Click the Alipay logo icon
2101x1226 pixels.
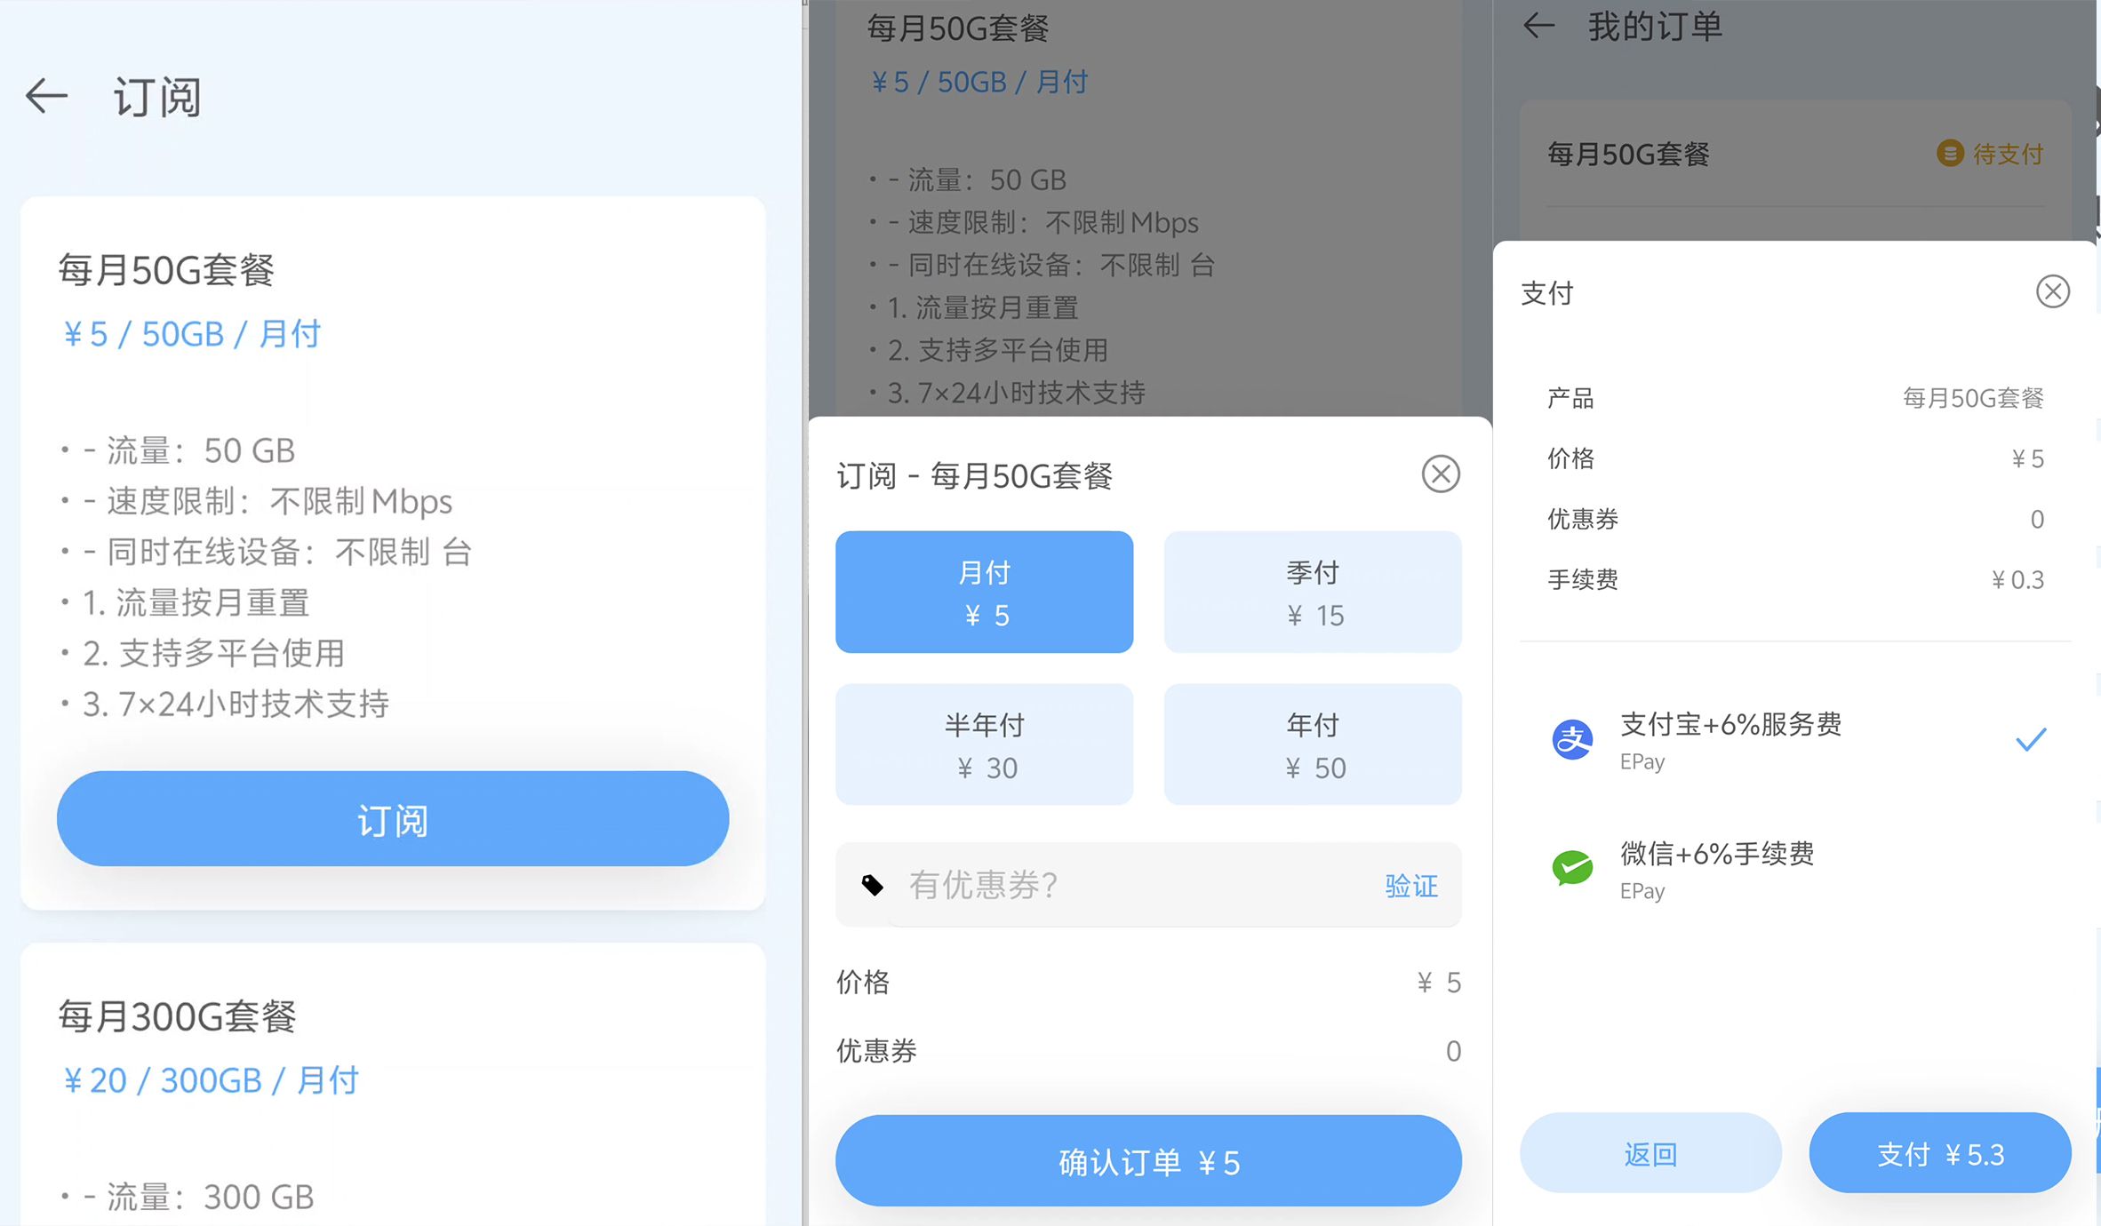coord(1571,740)
